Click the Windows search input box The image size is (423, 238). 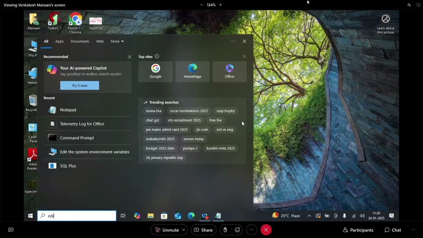pos(77,216)
